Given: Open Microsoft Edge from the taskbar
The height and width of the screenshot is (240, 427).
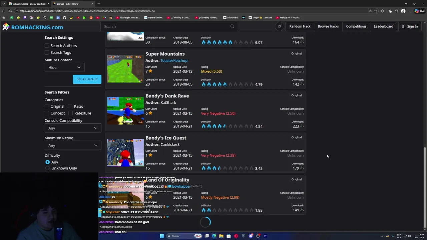Looking at the screenshot, I should pyautogui.click(x=214, y=236).
